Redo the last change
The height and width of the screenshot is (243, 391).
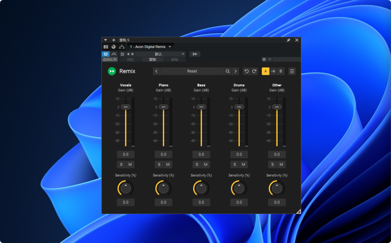pos(254,71)
